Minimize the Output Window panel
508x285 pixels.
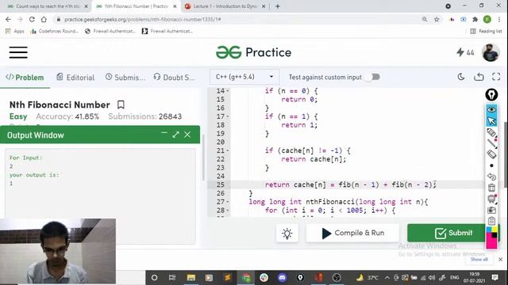(x=164, y=134)
